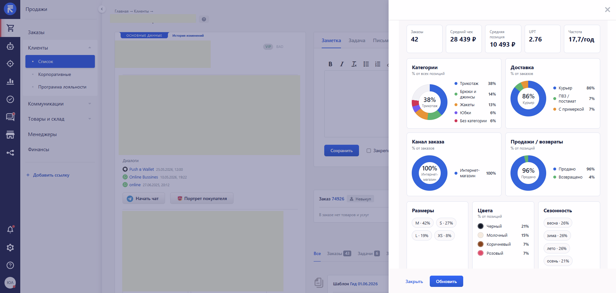Open the Push в Wallet dialog link
The width and height of the screenshot is (616, 293).
(x=142, y=169)
